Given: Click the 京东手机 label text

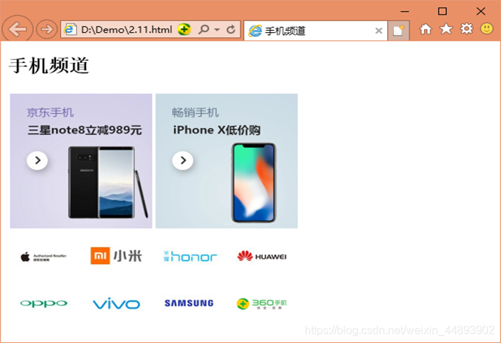Looking at the screenshot, I should tap(50, 112).
